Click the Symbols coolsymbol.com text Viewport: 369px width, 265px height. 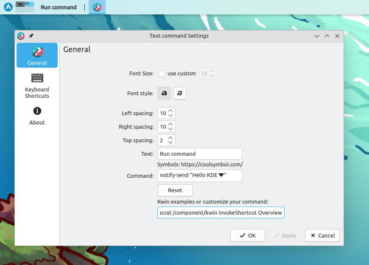(x=200, y=164)
